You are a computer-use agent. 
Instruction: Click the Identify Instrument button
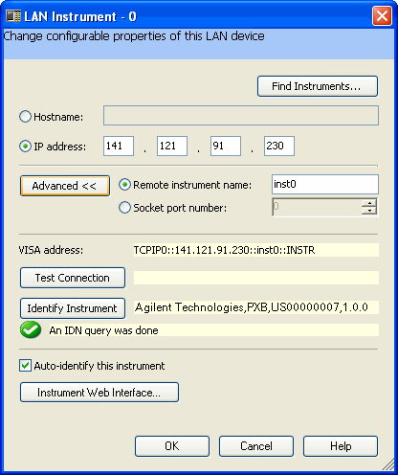tap(73, 308)
